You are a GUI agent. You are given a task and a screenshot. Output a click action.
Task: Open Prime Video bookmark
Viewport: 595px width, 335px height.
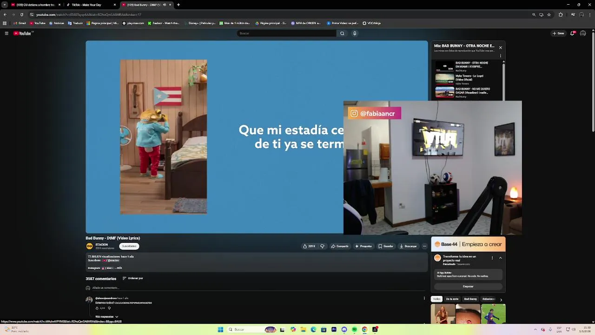(343, 23)
